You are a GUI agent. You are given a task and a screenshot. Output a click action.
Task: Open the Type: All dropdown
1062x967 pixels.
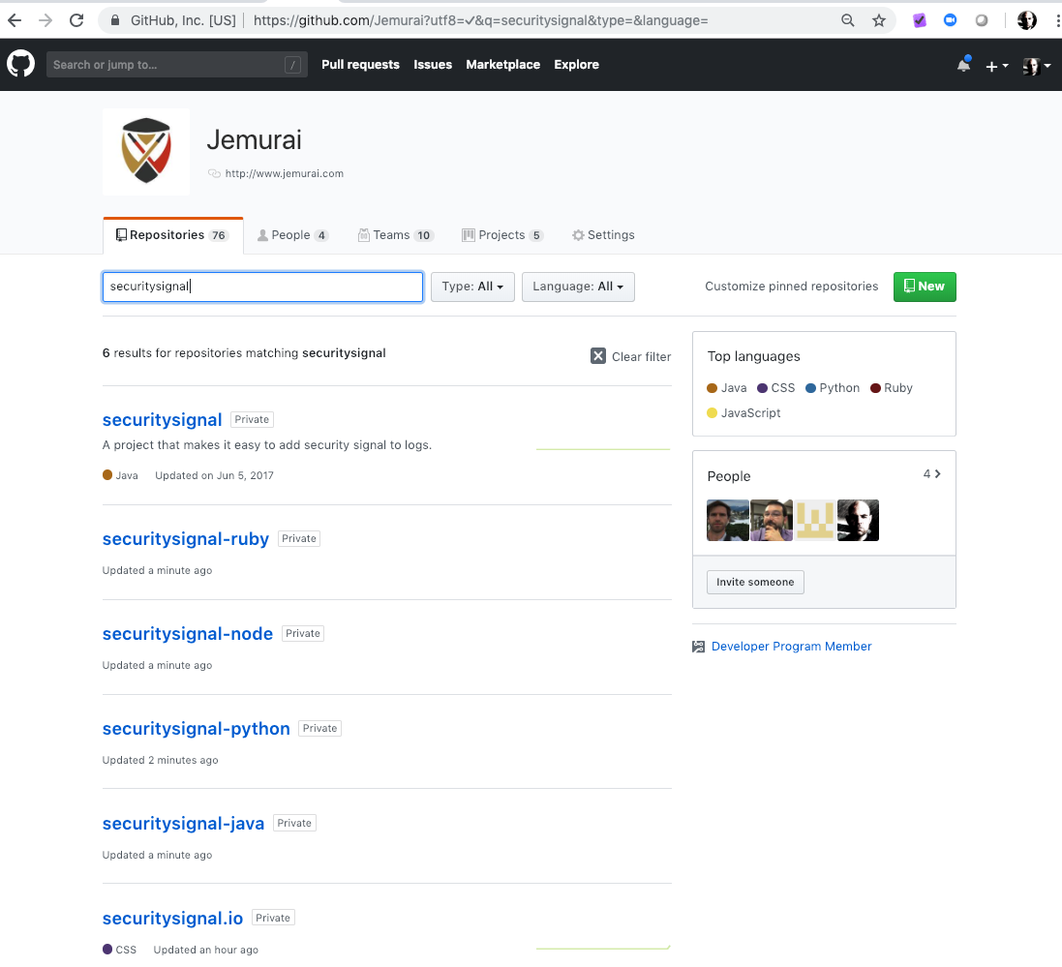(472, 287)
